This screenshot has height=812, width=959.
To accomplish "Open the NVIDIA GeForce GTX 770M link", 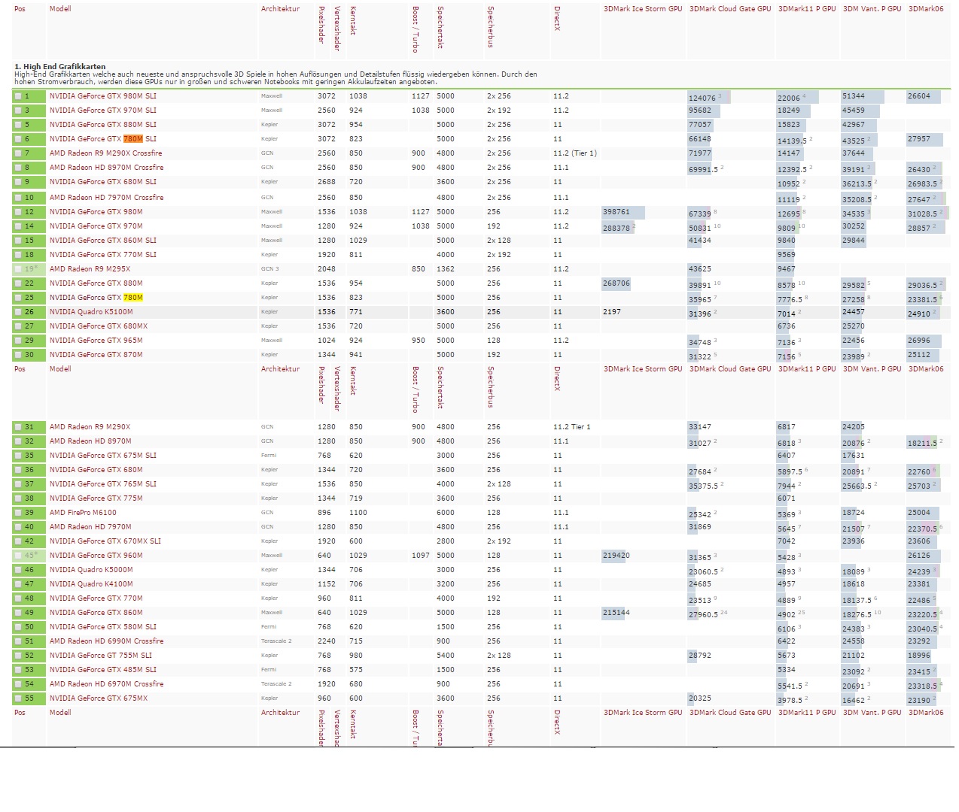I will (96, 598).
